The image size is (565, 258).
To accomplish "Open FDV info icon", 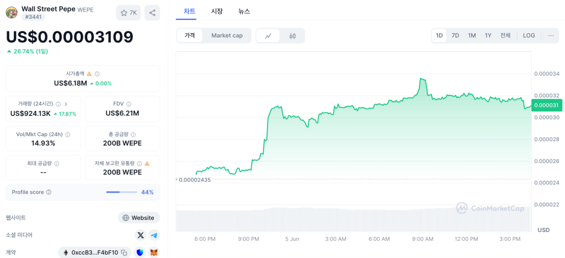I will (129, 104).
